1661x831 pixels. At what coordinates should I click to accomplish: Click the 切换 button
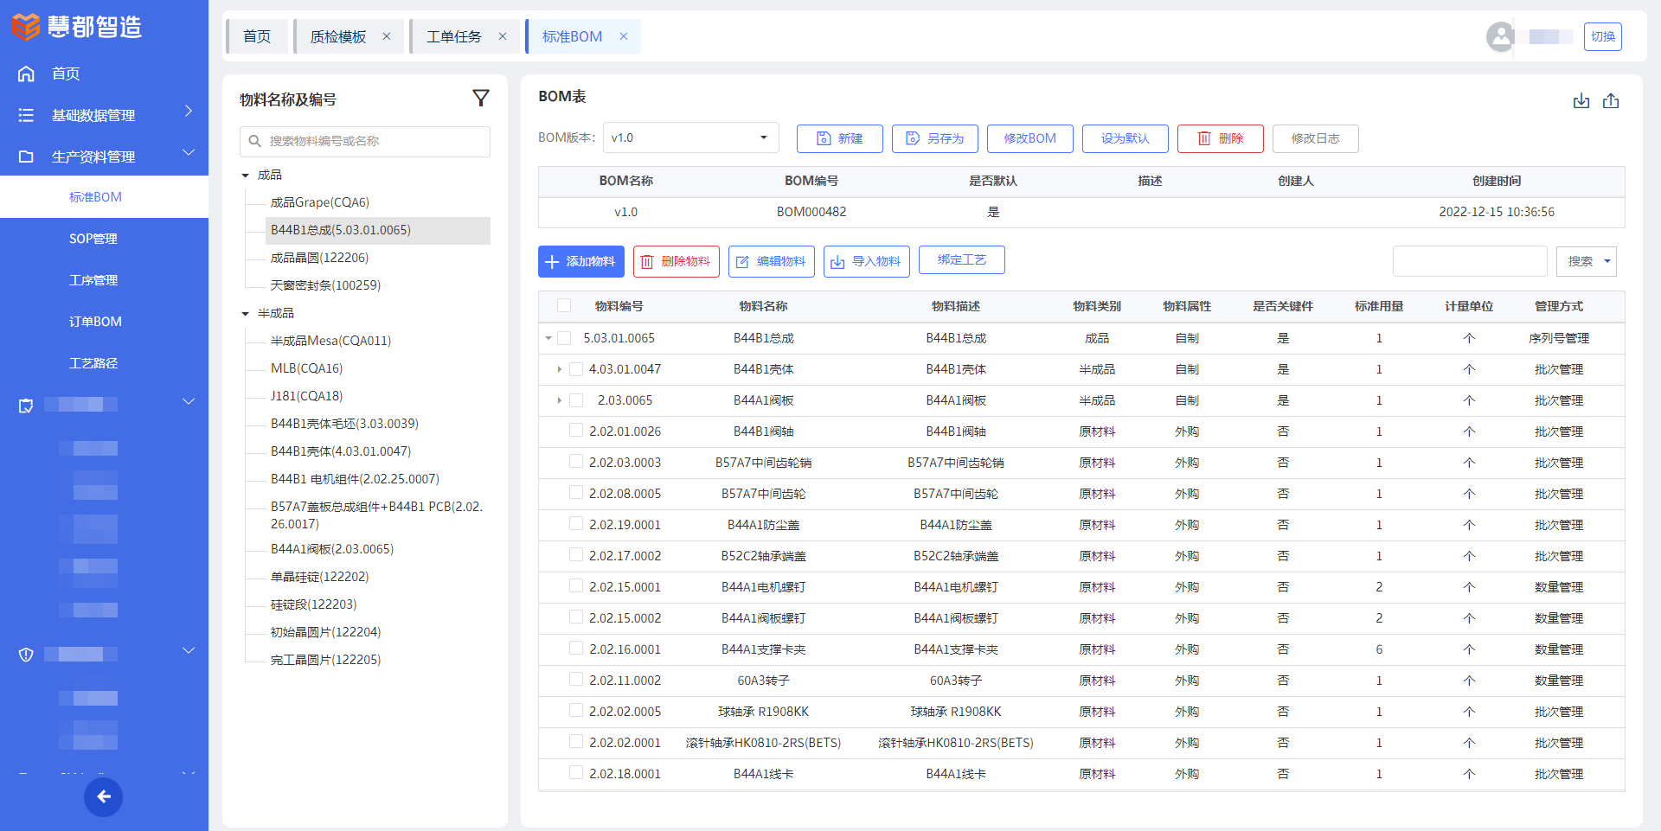point(1603,36)
